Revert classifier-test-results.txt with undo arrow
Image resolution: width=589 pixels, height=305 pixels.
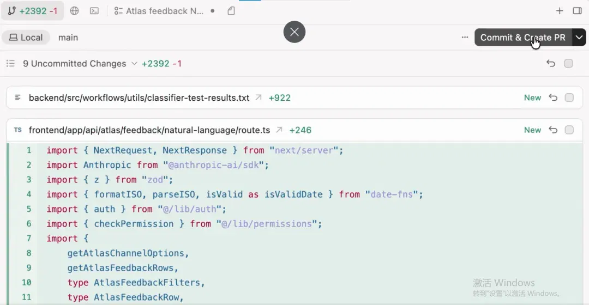click(553, 97)
